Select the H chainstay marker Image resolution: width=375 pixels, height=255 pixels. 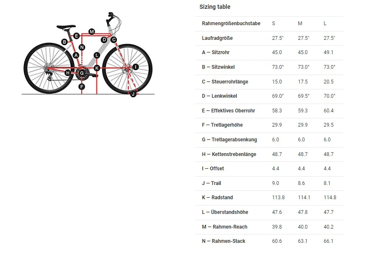coord(68,73)
